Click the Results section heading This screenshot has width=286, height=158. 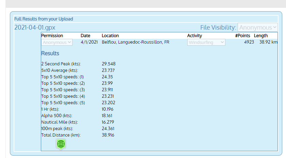(x=50, y=53)
